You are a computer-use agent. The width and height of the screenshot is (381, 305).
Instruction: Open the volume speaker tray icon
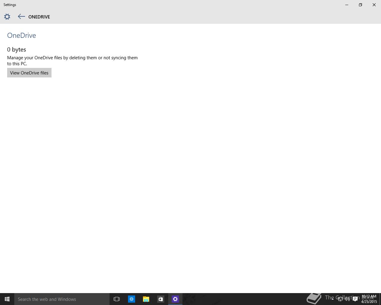(347, 299)
